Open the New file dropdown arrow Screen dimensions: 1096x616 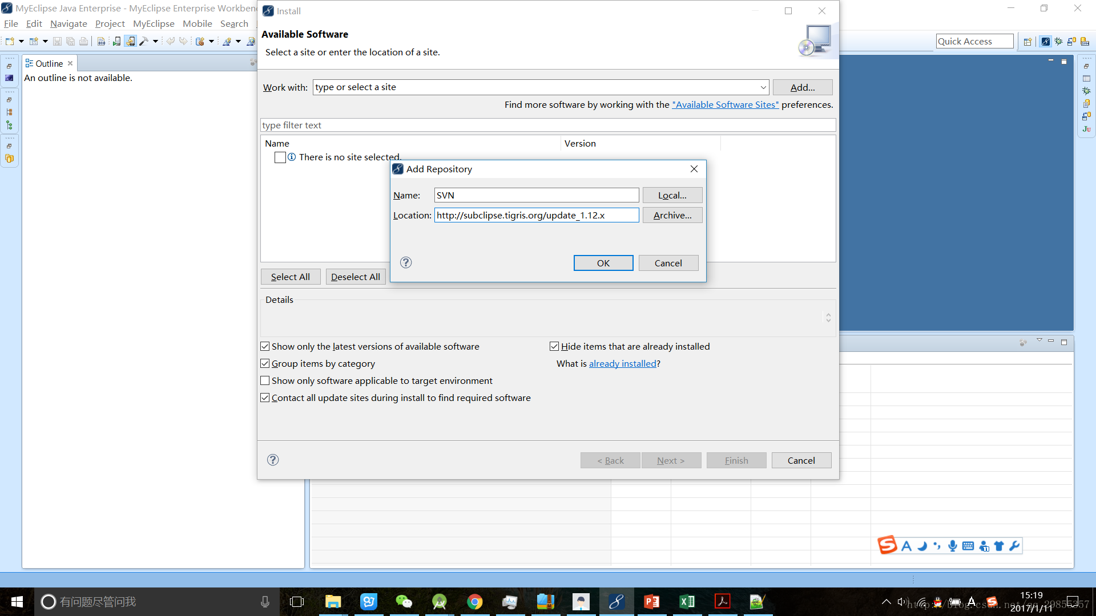point(21,41)
